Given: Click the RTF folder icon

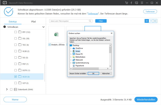Looking at the screenshot, I should 20,32.
